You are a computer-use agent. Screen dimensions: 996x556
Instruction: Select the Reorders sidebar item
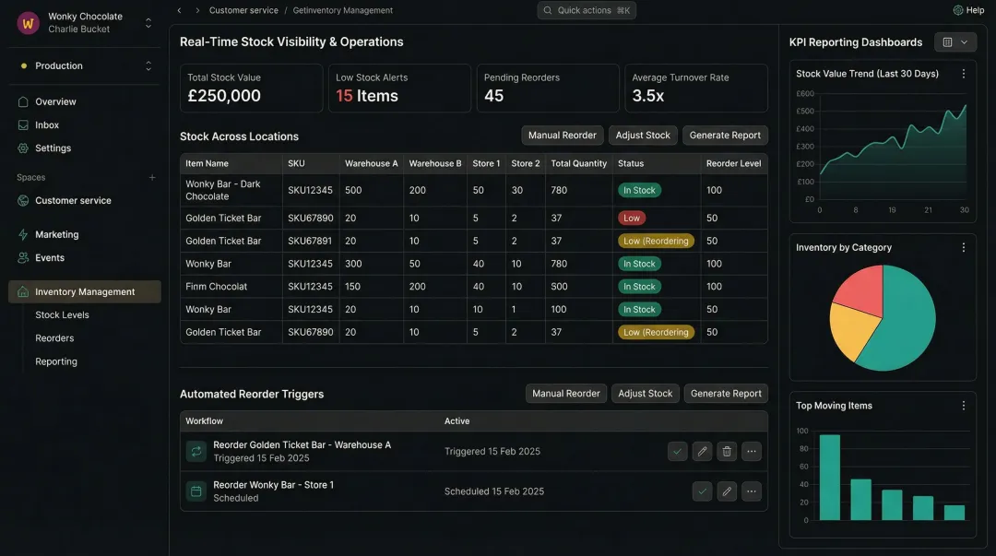(53, 337)
